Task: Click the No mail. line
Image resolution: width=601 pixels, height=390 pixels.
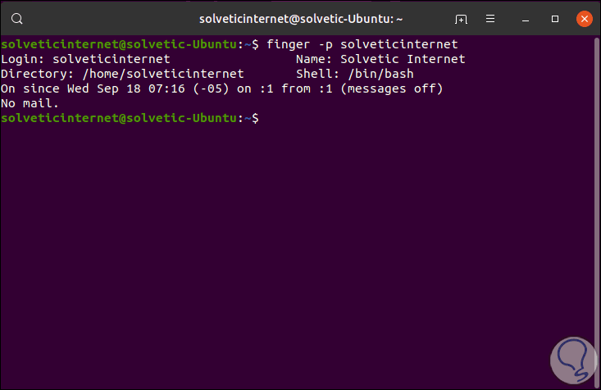Action: [x=30, y=103]
